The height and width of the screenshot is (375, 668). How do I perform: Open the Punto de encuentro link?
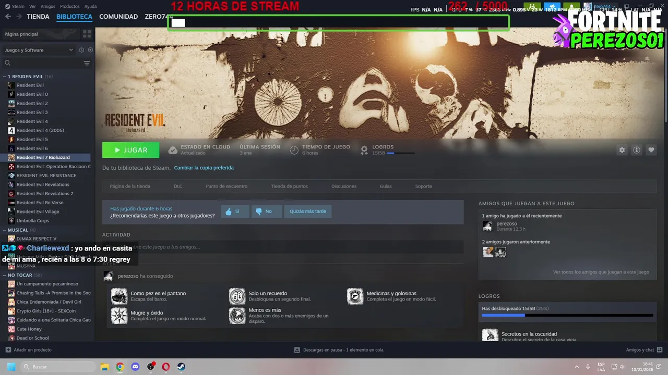coord(226,186)
